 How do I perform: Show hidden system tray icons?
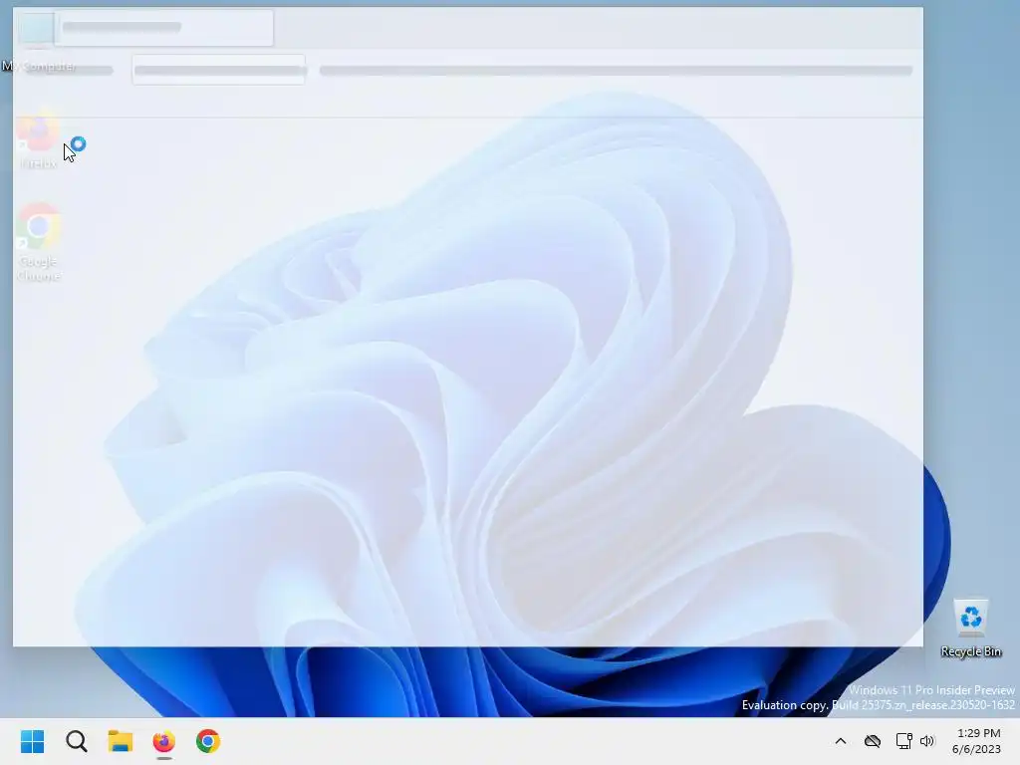[841, 741]
